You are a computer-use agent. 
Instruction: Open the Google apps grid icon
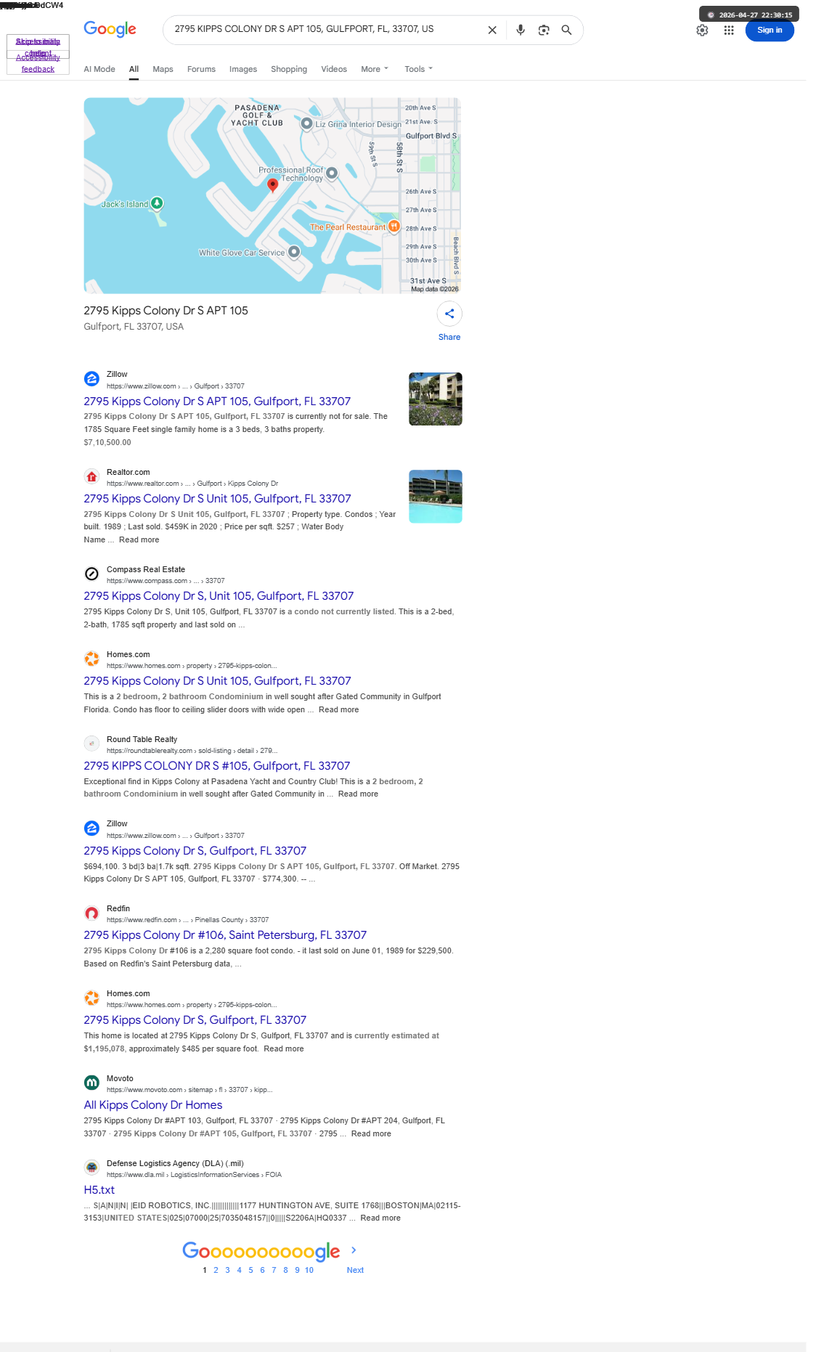729,30
